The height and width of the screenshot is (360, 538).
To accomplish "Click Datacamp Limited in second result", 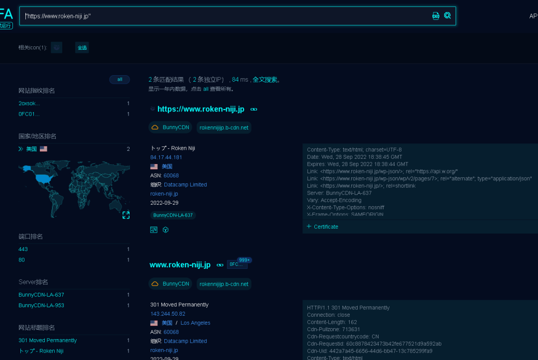I will tap(185, 341).
